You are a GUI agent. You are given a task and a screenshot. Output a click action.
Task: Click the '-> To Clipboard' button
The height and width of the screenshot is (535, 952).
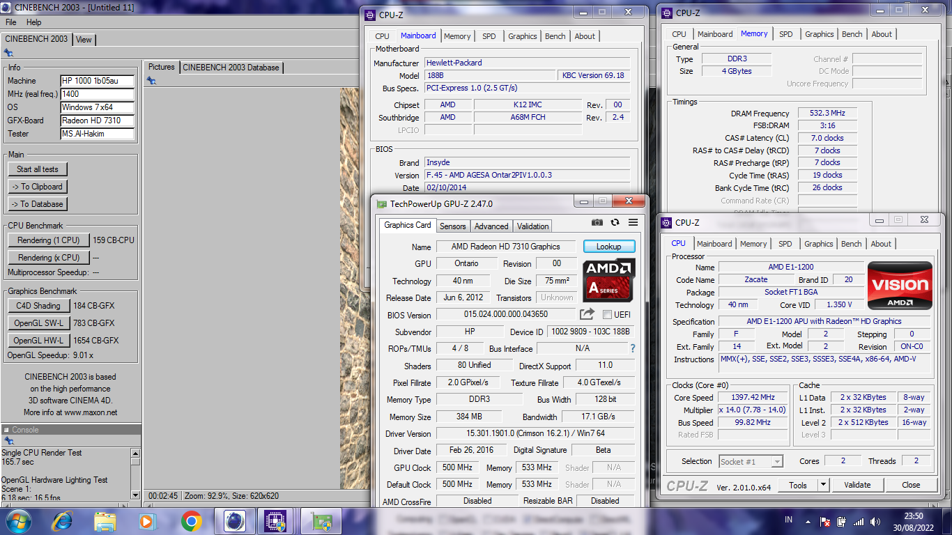tap(38, 187)
